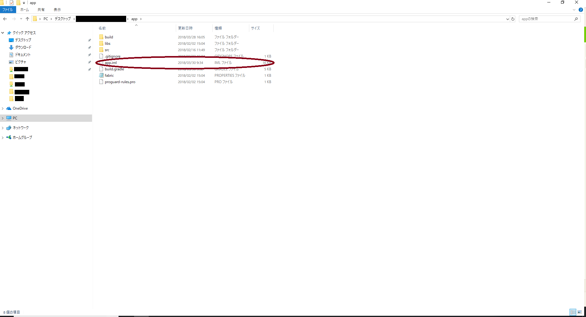Select PC in the navigation pane

point(46,118)
